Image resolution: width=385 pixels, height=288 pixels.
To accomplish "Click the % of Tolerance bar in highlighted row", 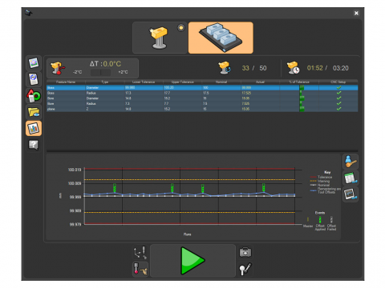I will coord(302,87).
